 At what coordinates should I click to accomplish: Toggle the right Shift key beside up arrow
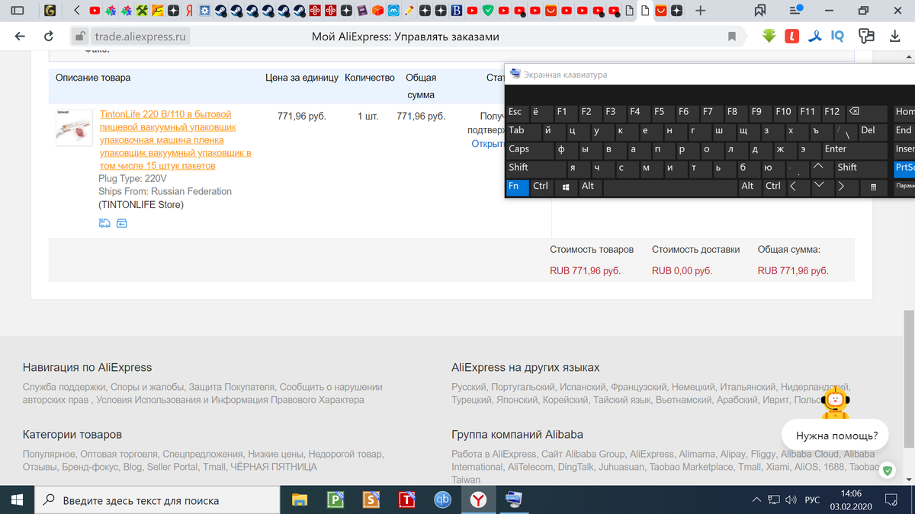tap(862, 168)
